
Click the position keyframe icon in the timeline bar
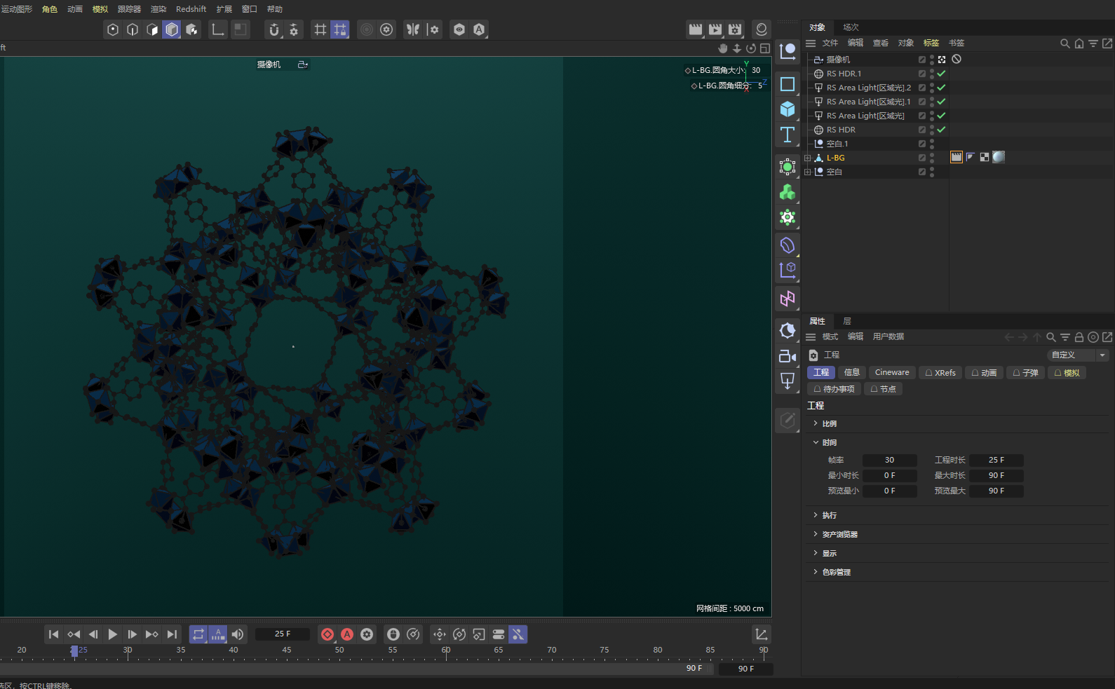coord(440,634)
